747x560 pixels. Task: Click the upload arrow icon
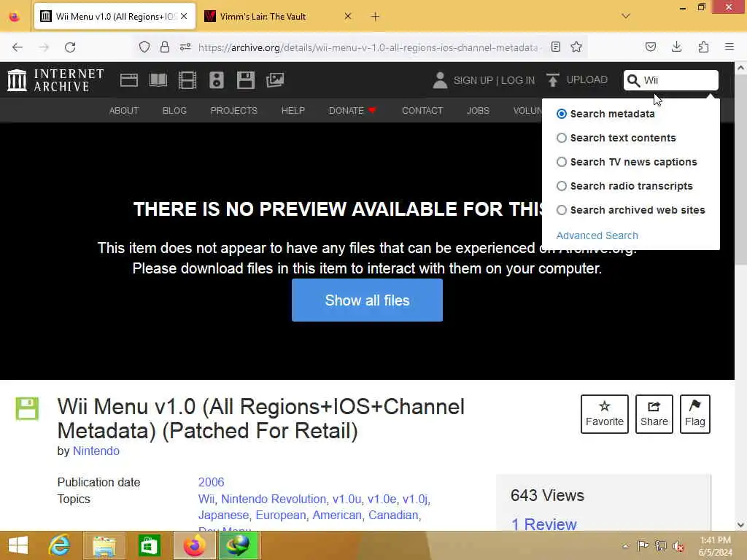(553, 80)
